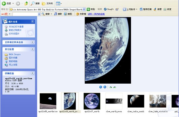Expand the 上网助手 dropdown arrow
Image resolution: width=179 pixels, height=117 pixels.
pyautogui.click(x=137, y=9)
